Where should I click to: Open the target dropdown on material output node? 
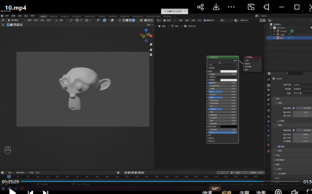pos(253,60)
